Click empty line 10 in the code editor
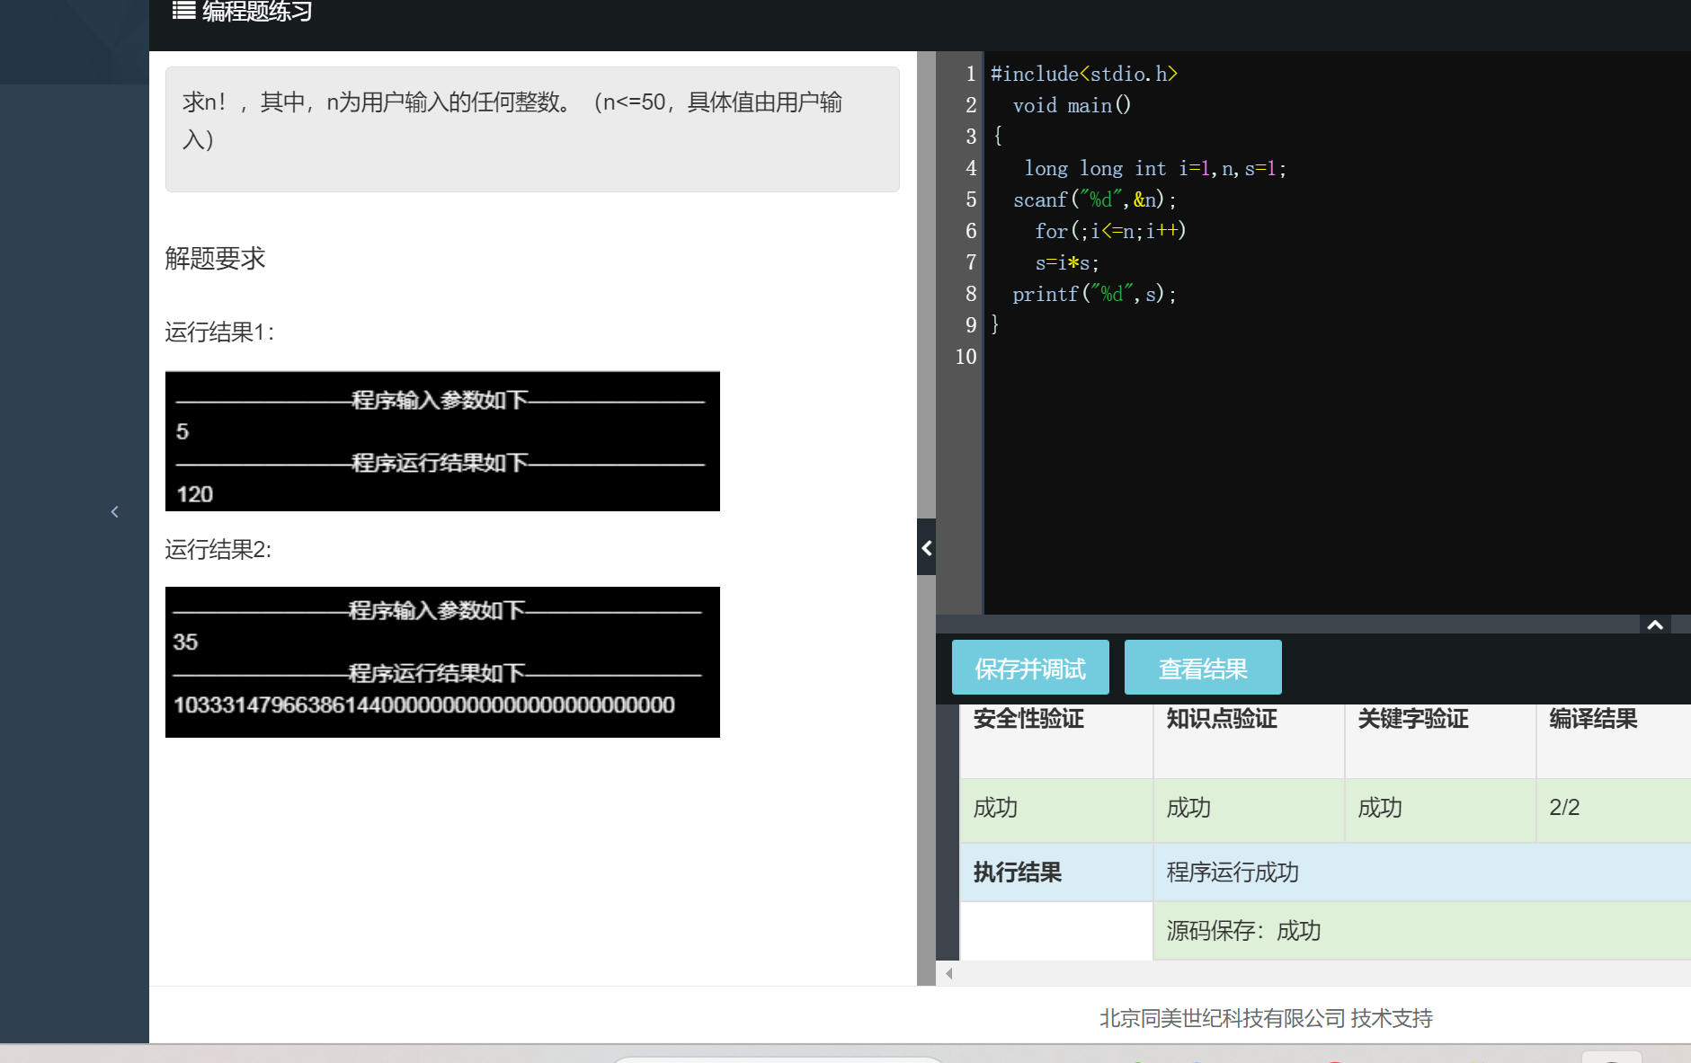 1337,357
